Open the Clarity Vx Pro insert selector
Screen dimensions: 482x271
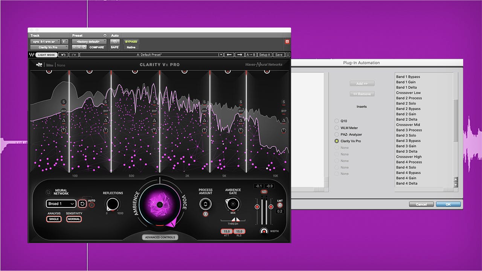point(49,47)
